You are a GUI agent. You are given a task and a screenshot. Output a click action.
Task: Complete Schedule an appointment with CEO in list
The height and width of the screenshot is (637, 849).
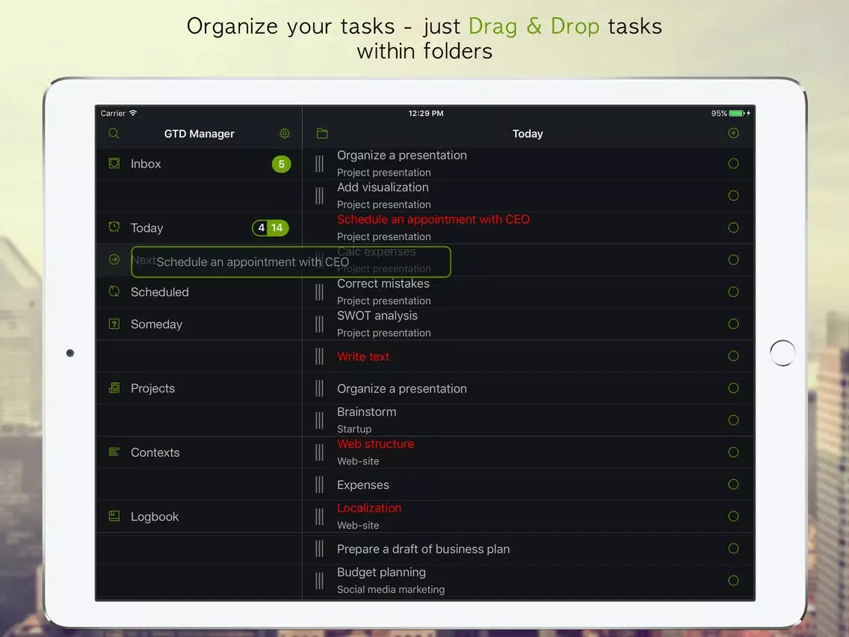(x=734, y=227)
